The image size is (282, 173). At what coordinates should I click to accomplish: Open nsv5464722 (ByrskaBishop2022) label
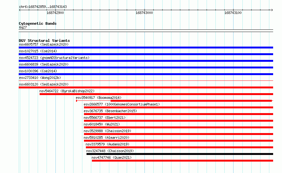(x=67, y=91)
